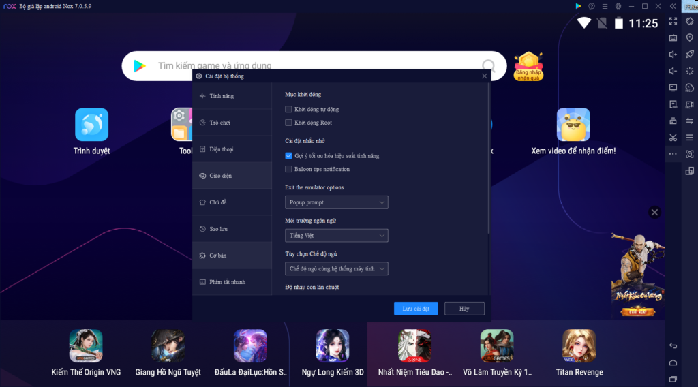
Task: Click Hủy cancel button
Action: point(464,308)
